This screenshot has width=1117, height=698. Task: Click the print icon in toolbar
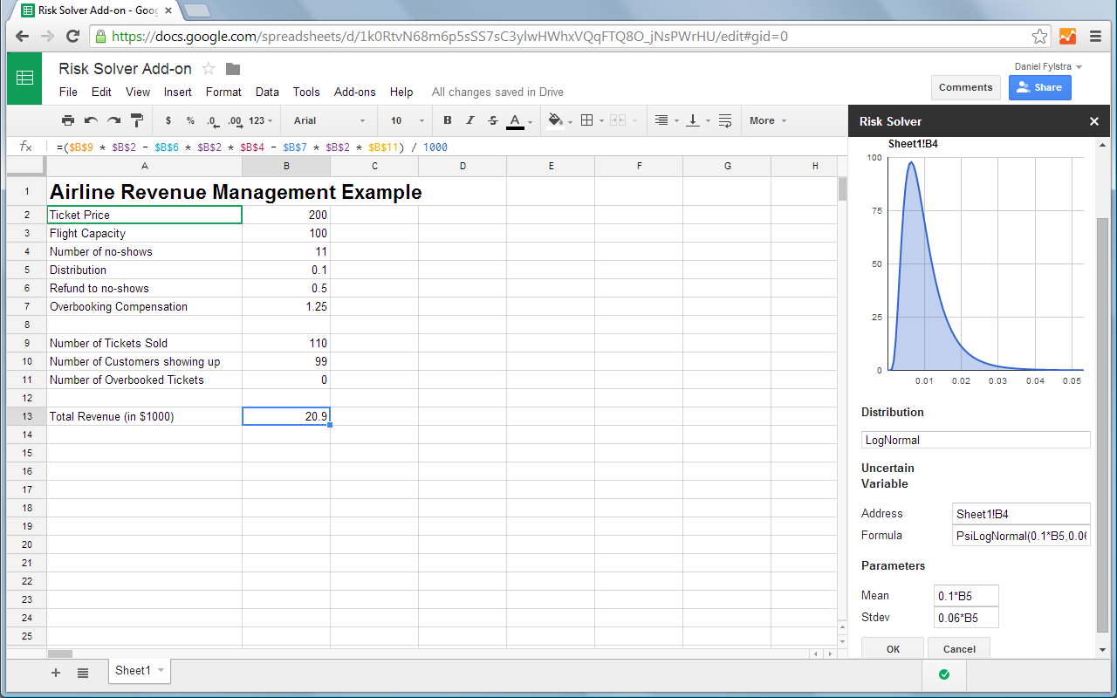pyautogui.click(x=68, y=120)
